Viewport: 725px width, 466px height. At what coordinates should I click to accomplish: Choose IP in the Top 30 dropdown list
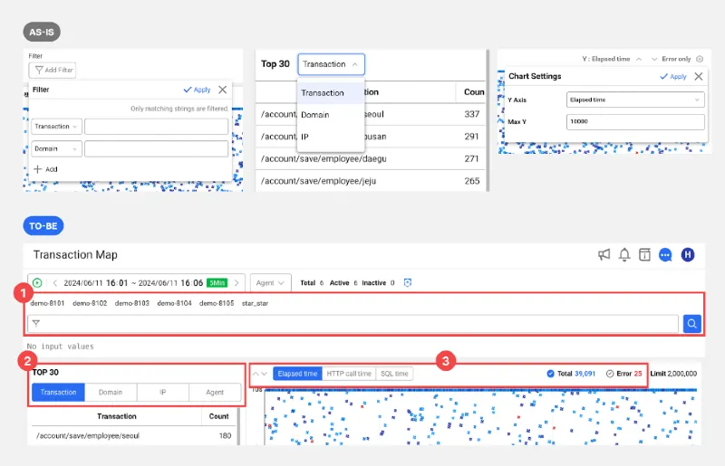coord(330,137)
